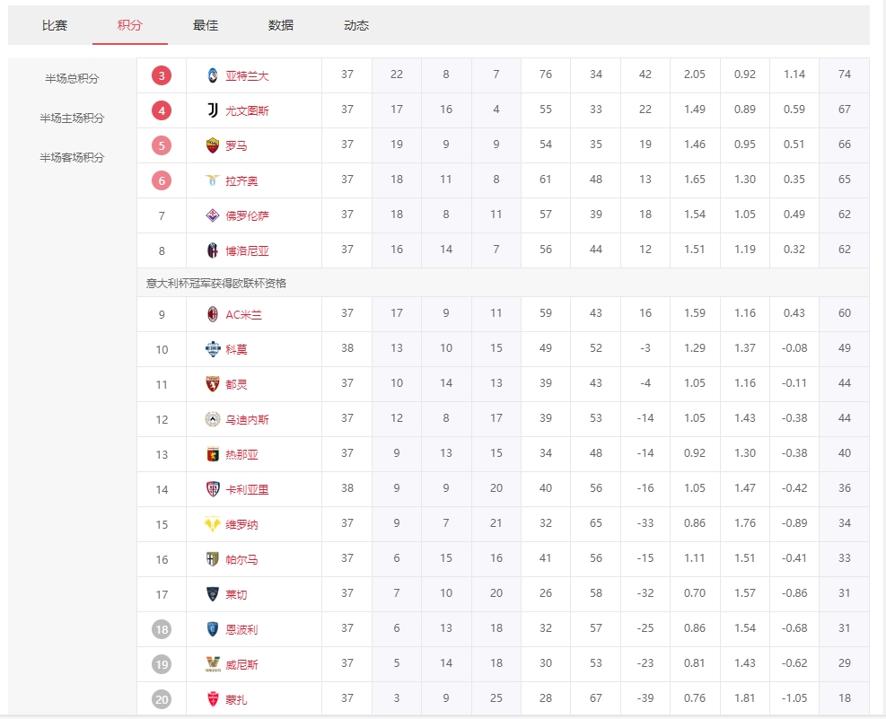Viewport: 886px width, 719px height.
Task: Click the Fiorentina team crest icon
Action: (x=213, y=215)
